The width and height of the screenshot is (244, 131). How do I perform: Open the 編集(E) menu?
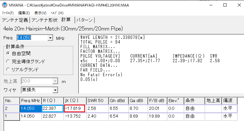(x=24, y=13)
